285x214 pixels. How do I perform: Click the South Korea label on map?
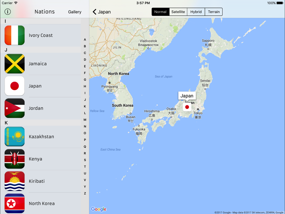[x=123, y=105]
